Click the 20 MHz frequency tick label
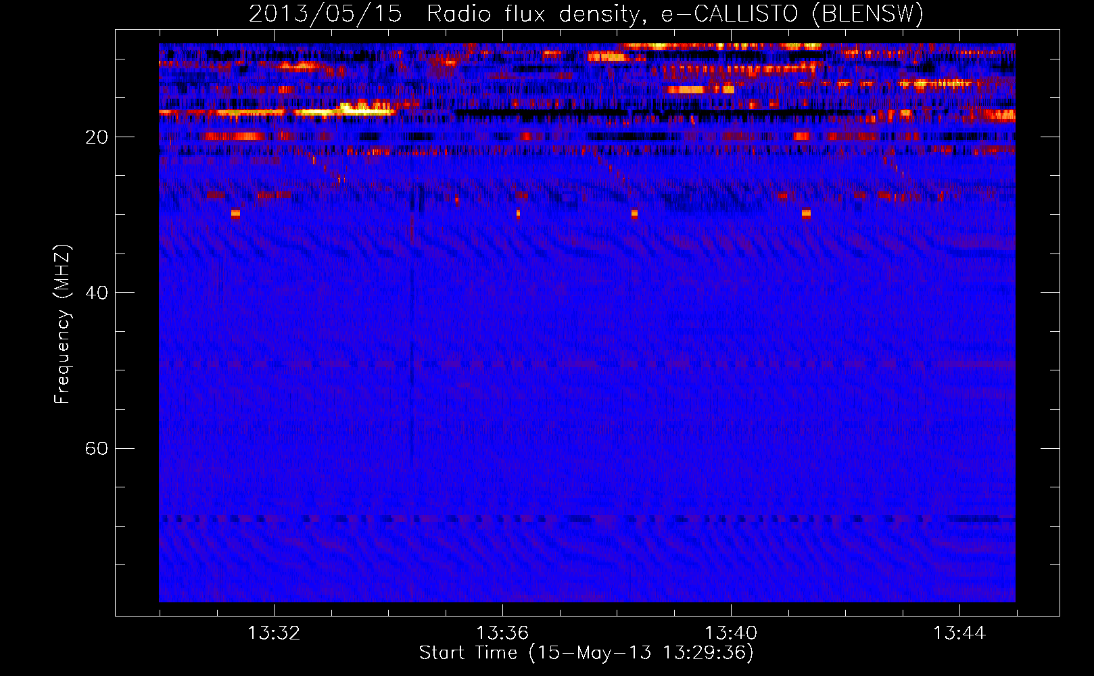Image resolution: width=1094 pixels, height=676 pixels. click(x=97, y=137)
